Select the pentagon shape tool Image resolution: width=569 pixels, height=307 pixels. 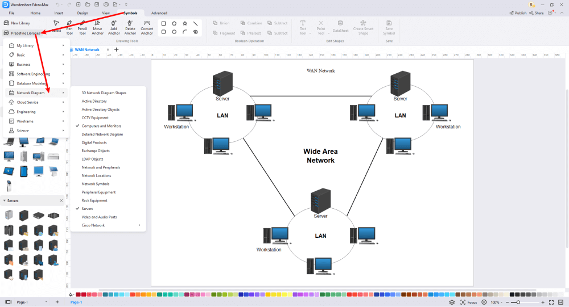(174, 23)
